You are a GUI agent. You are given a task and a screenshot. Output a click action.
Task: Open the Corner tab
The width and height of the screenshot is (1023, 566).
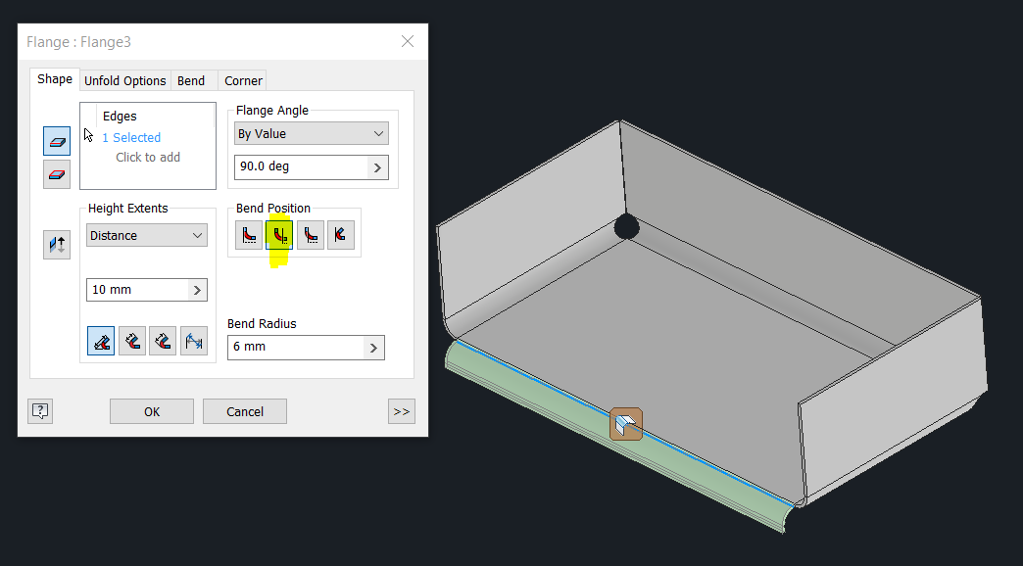pos(242,80)
